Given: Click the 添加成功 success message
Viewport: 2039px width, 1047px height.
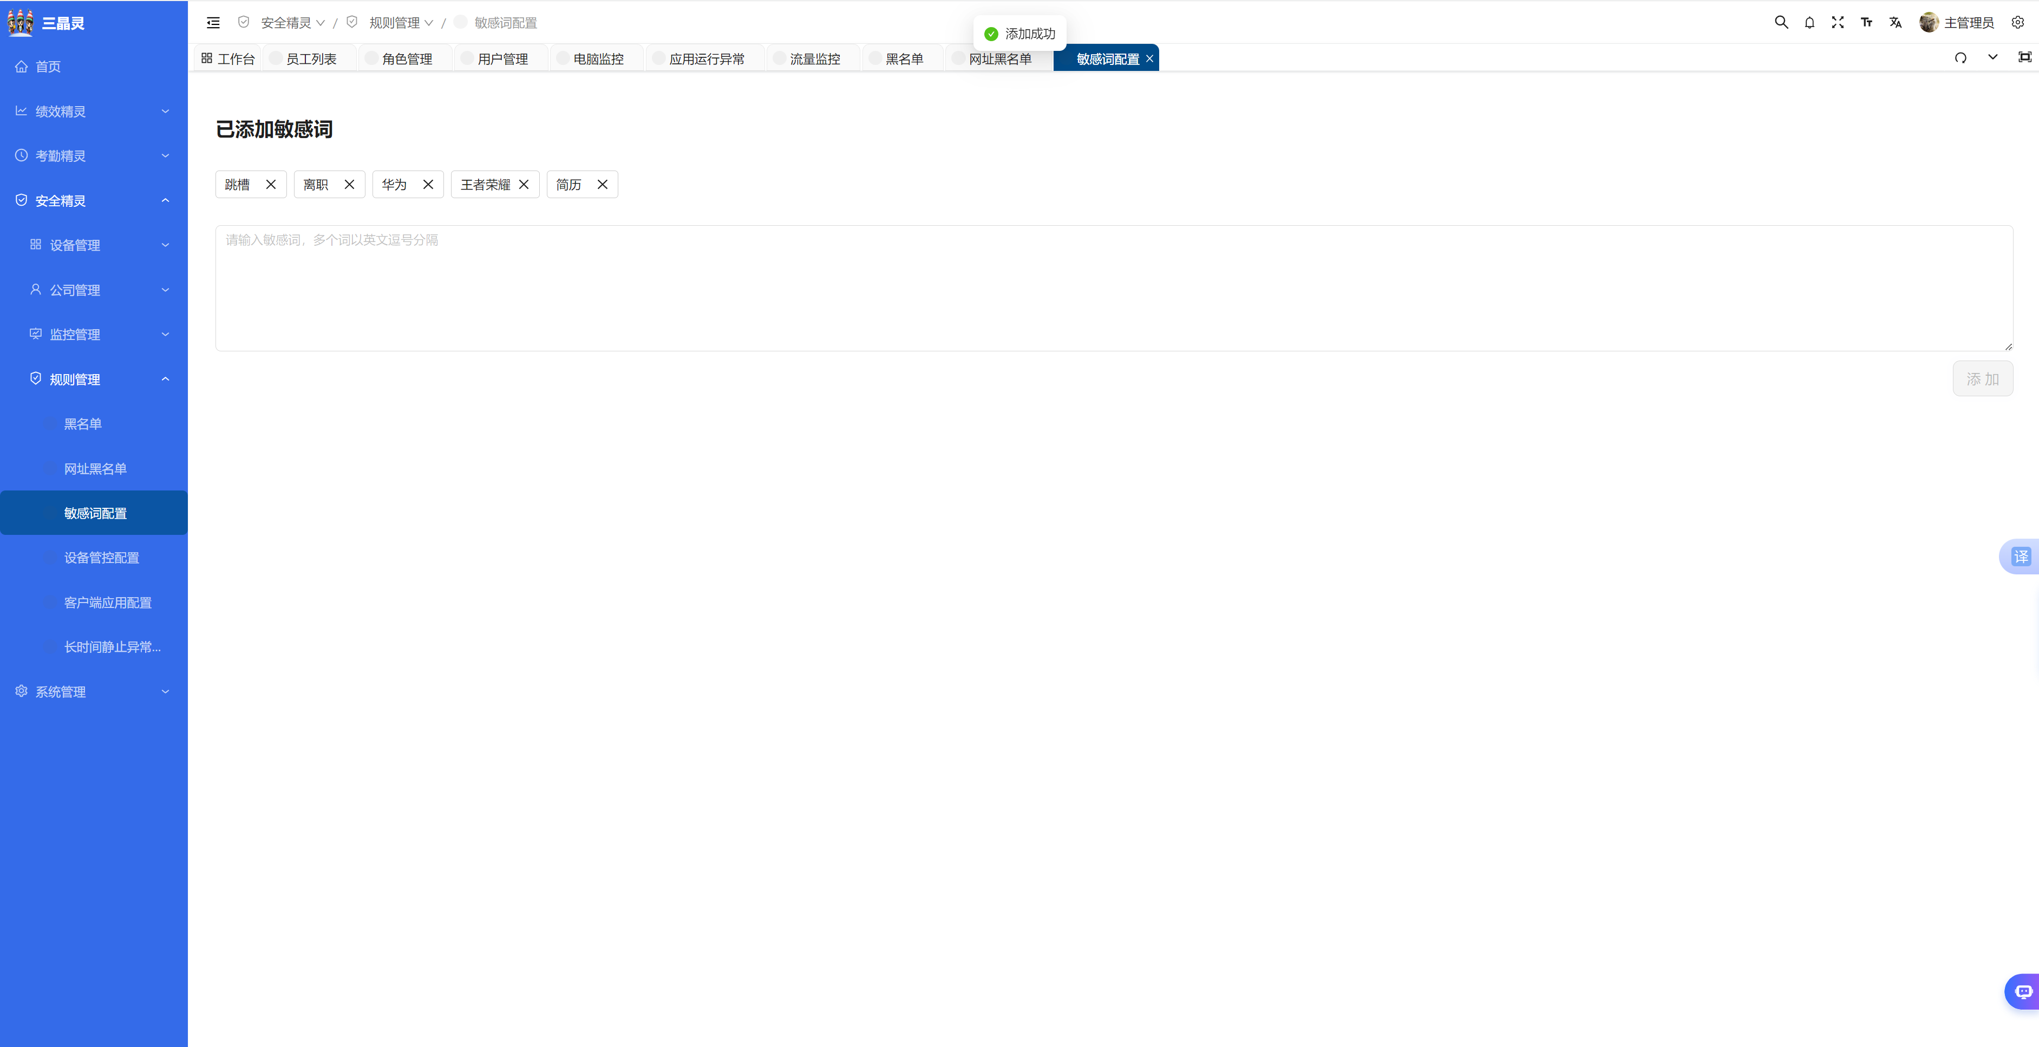Looking at the screenshot, I should [x=1019, y=34].
